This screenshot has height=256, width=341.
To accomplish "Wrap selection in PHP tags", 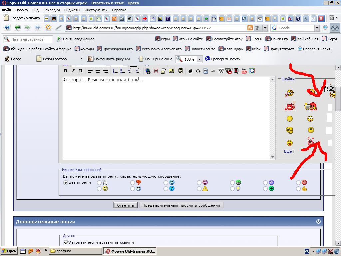I will pos(206,71).
